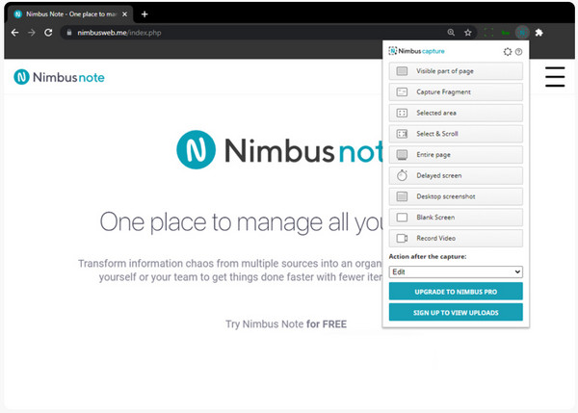Image resolution: width=578 pixels, height=413 pixels.
Task: Click the Action after the capture label
Action: [x=428, y=256]
